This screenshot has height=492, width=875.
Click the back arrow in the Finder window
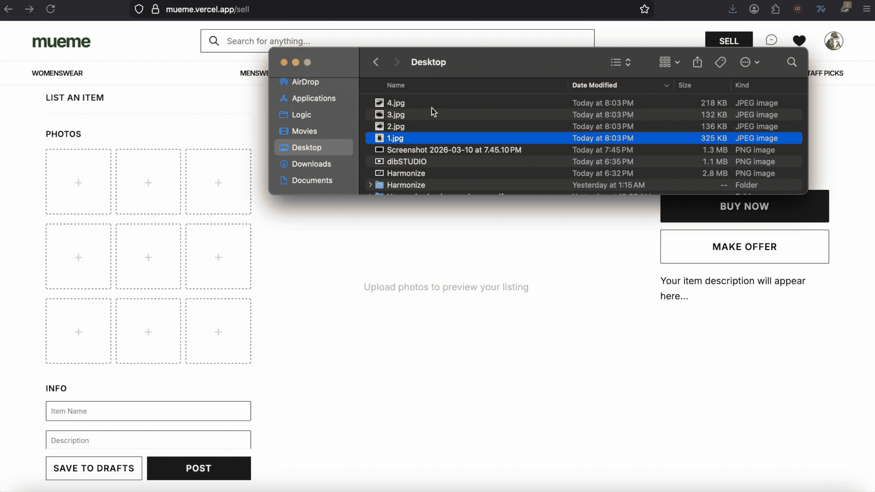pos(376,62)
